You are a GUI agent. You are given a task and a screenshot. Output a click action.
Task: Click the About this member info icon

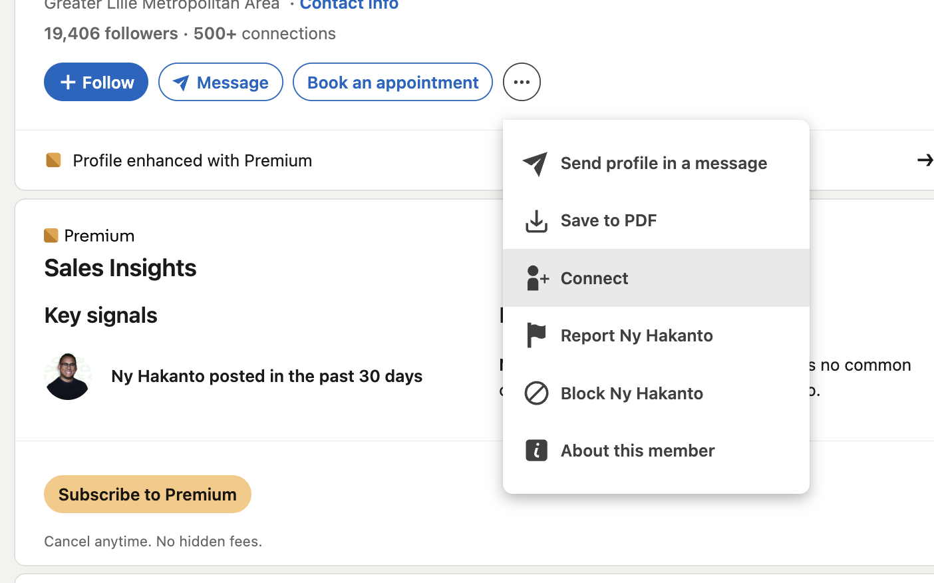(x=536, y=451)
